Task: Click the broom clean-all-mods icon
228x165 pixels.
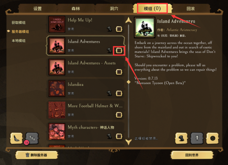Action: 16,138
